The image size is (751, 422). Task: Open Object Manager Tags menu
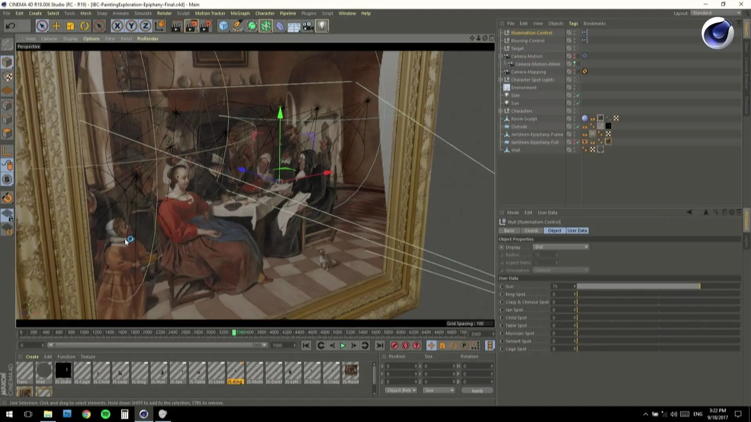pyautogui.click(x=573, y=23)
